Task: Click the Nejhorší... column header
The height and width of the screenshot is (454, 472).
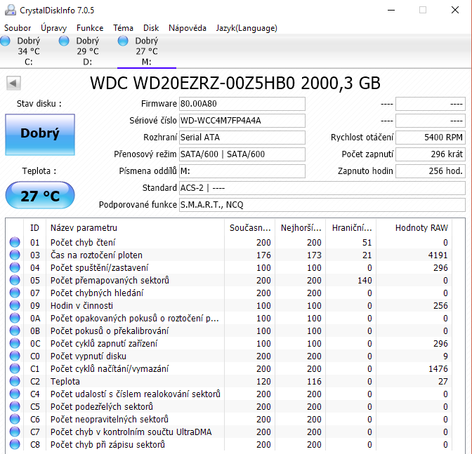Action: point(301,227)
